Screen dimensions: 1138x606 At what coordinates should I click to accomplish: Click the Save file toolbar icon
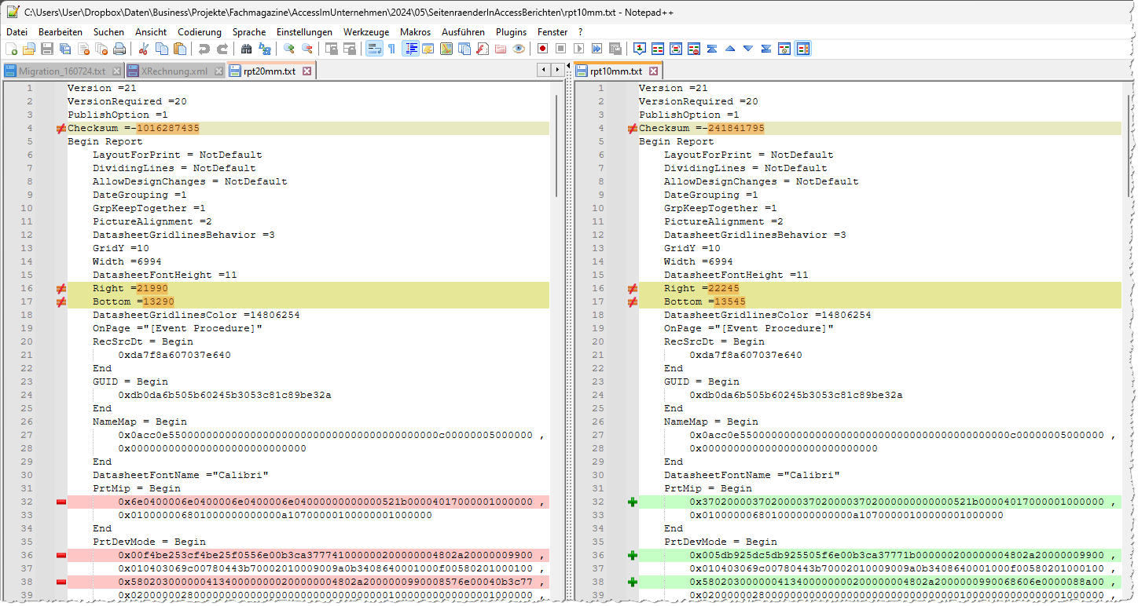(x=47, y=49)
